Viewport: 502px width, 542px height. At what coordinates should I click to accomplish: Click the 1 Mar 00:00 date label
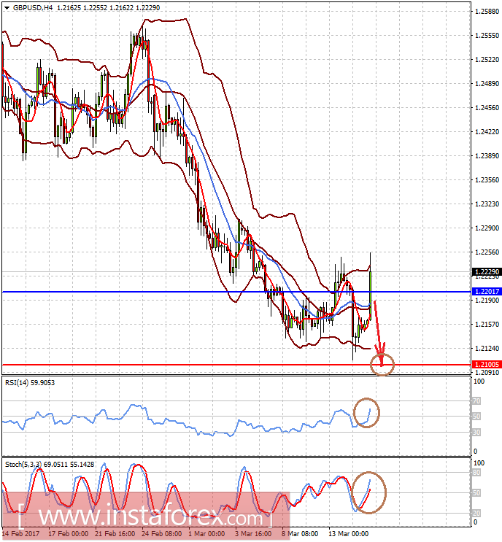click(x=206, y=534)
